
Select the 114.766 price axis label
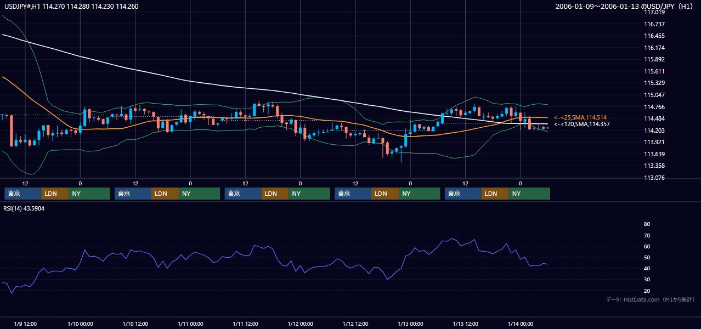pos(654,107)
